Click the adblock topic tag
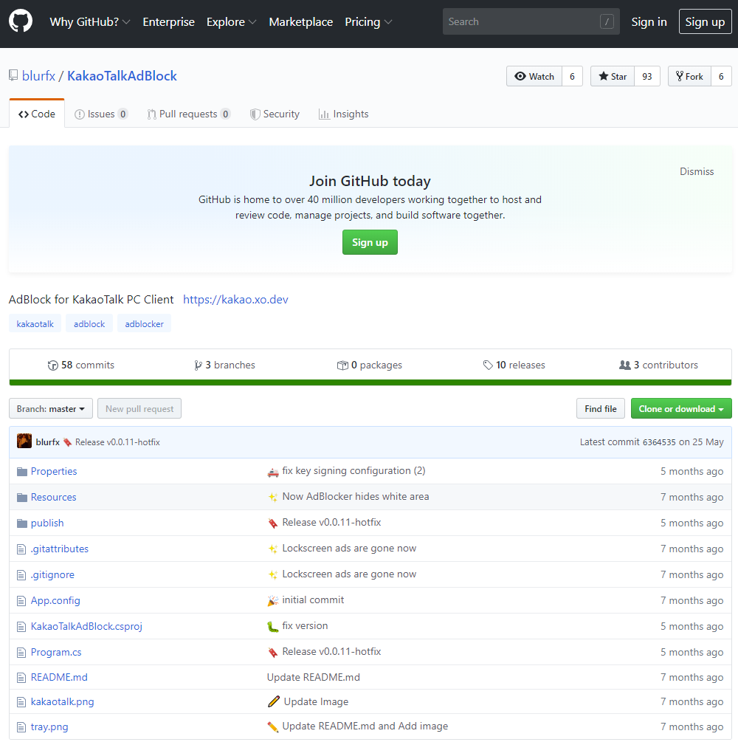 (89, 323)
